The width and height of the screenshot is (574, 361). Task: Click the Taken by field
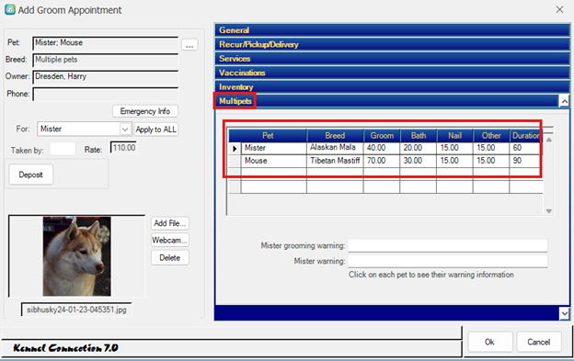pyautogui.click(x=63, y=149)
